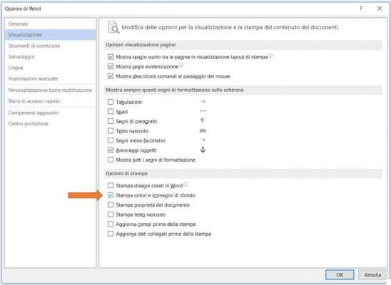Open Centro protezione
391x285 pixels.
pos(50,124)
